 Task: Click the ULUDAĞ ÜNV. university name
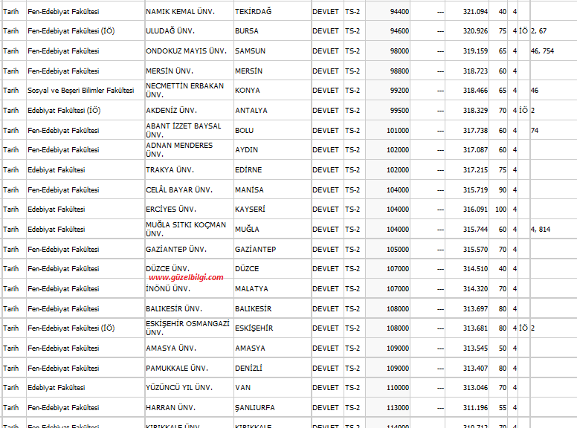point(170,31)
